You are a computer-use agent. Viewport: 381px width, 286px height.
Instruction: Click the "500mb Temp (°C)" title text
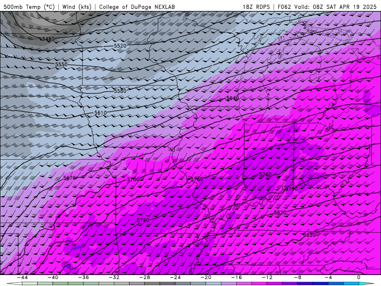[x=29, y=7]
